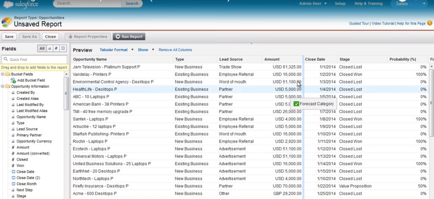Click the play icon on Run Report

[x=118, y=36]
